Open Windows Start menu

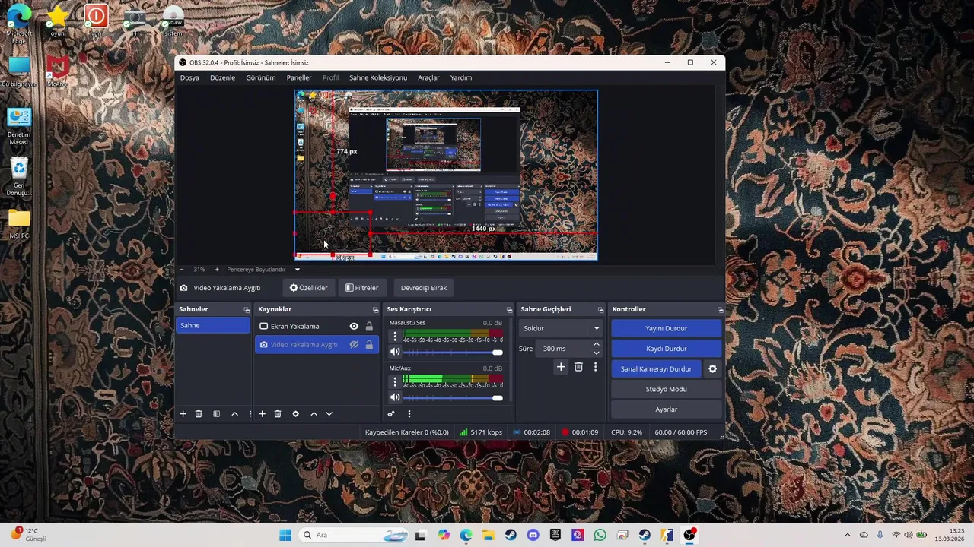(x=285, y=535)
